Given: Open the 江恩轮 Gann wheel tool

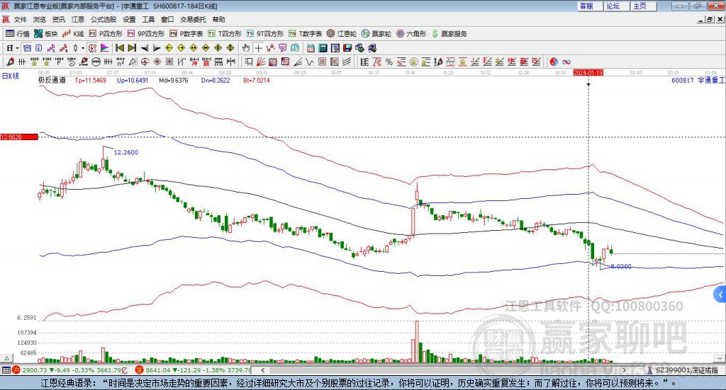Looking at the screenshot, I should [x=342, y=34].
